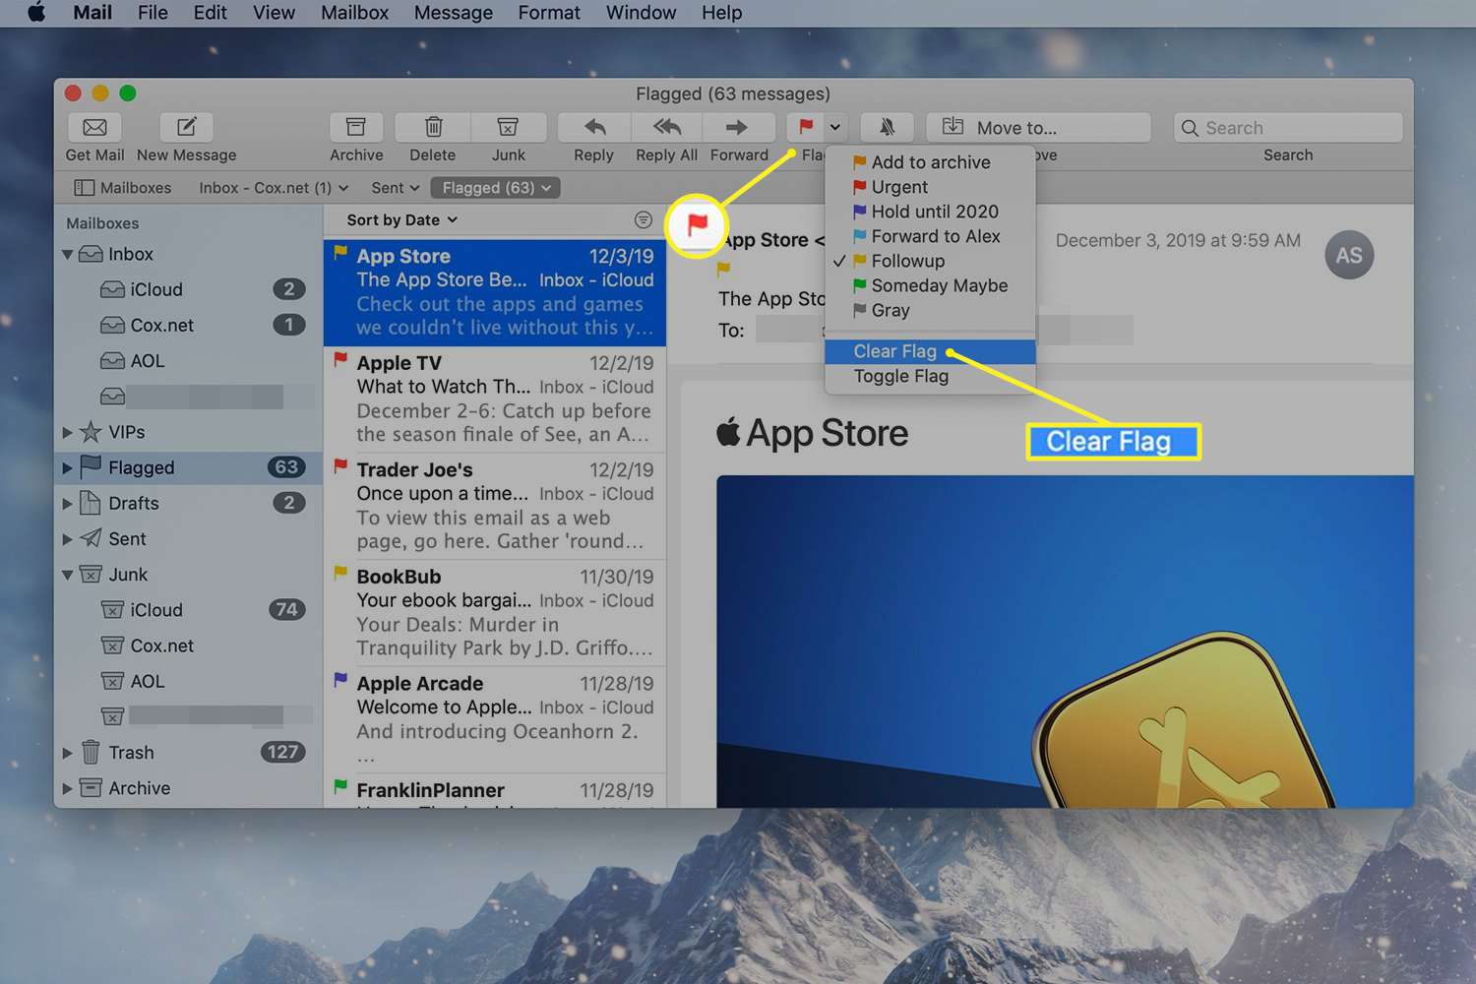Mark message as Junk in toolbar

pyautogui.click(x=509, y=127)
